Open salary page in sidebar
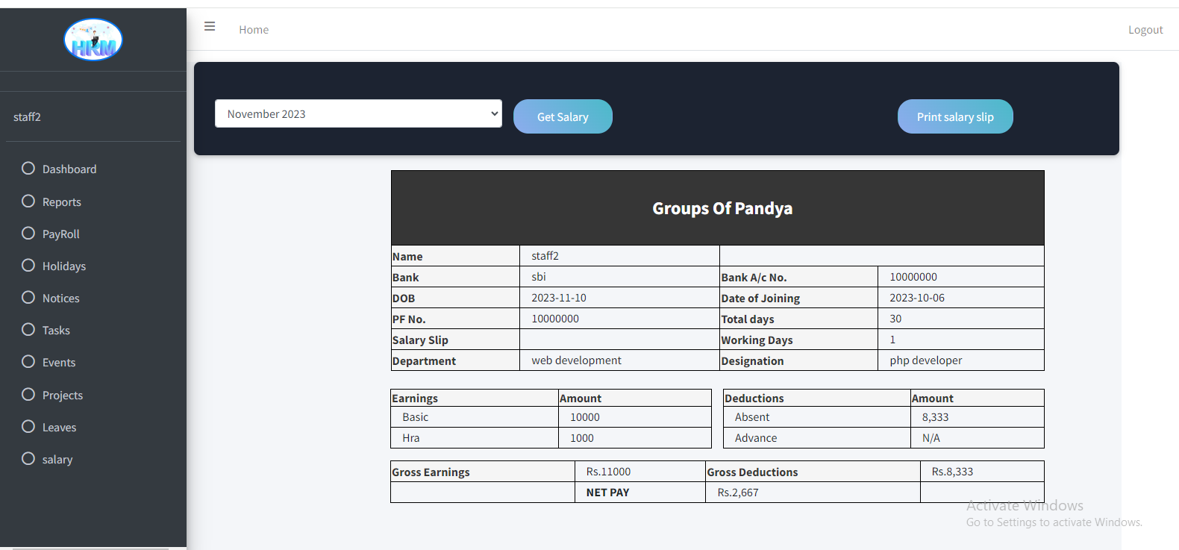The height and width of the screenshot is (550, 1179). coord(57,460)
